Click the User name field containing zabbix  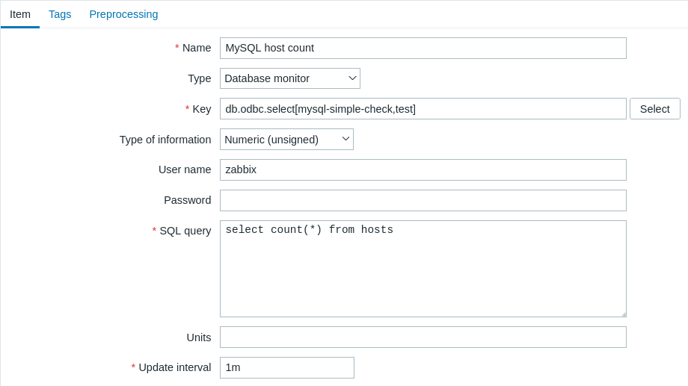pyautogui.click(x=423, y=170)
